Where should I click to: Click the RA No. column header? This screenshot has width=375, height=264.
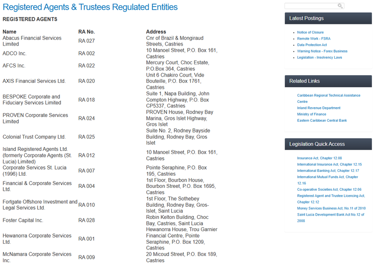(86, 31)
